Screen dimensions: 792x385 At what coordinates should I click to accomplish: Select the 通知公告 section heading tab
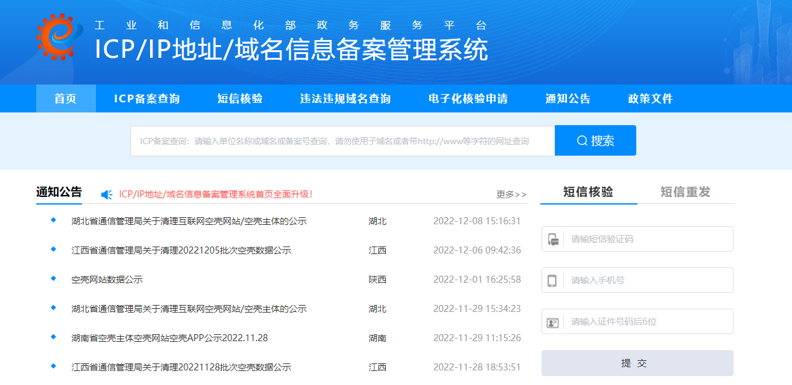[59, 192]
